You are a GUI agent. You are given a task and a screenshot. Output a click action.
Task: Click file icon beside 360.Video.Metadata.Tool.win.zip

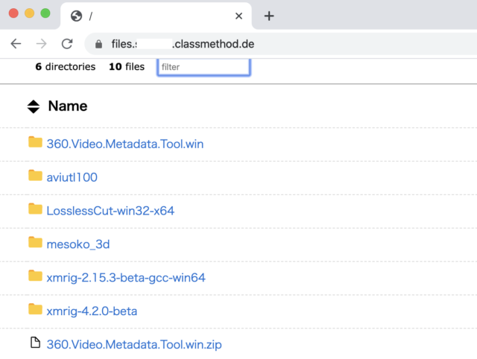tap(35, 343)
